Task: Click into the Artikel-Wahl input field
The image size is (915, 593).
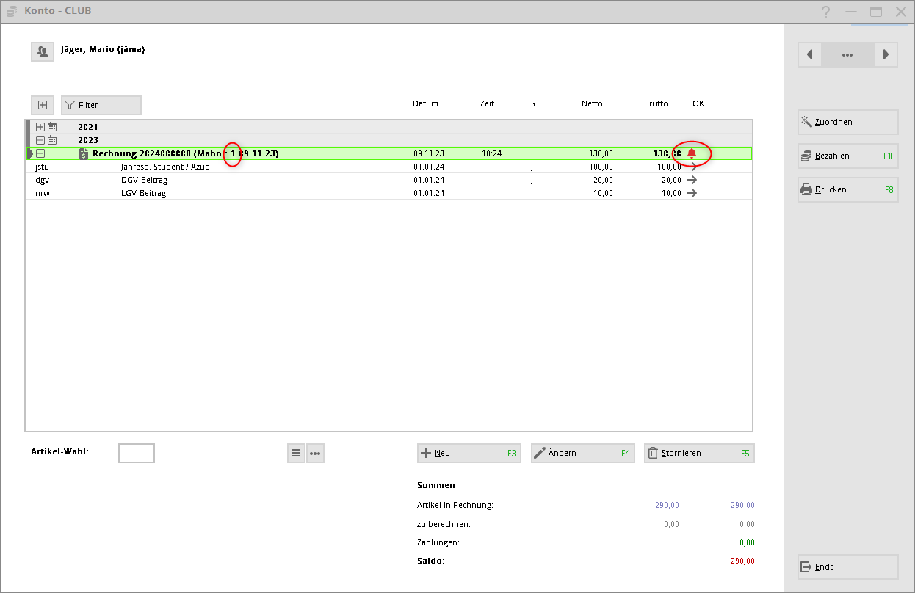Action: pos(137,453)
